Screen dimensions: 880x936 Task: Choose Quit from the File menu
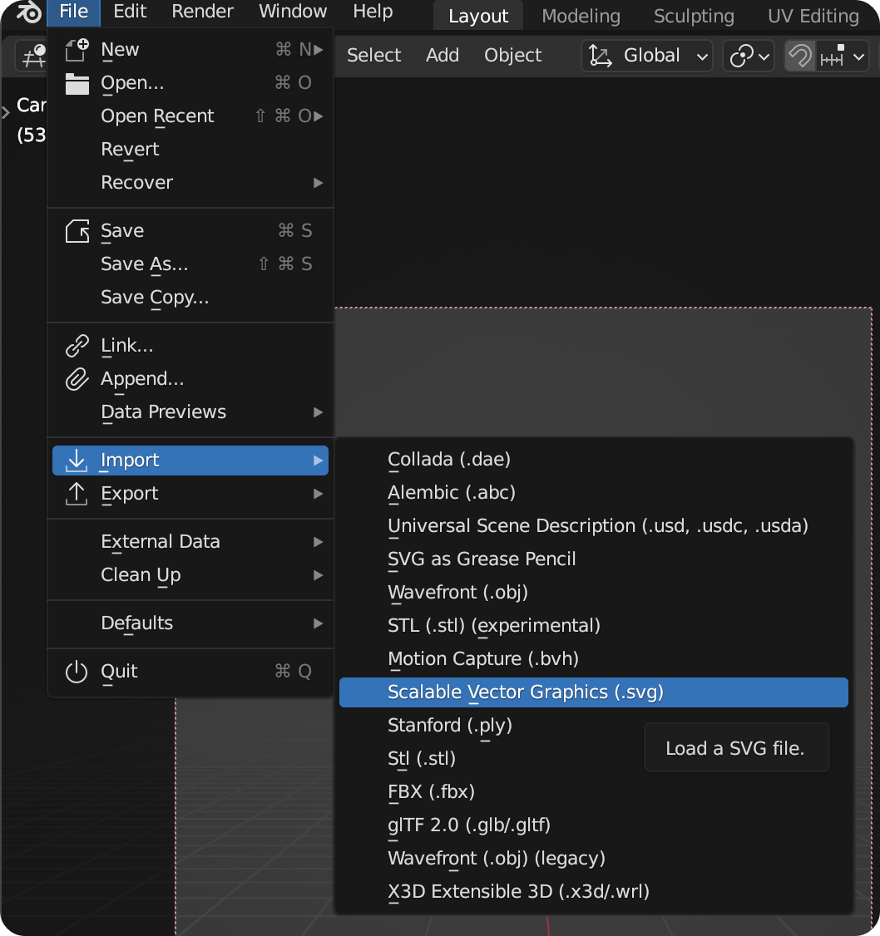click(190, 672)
